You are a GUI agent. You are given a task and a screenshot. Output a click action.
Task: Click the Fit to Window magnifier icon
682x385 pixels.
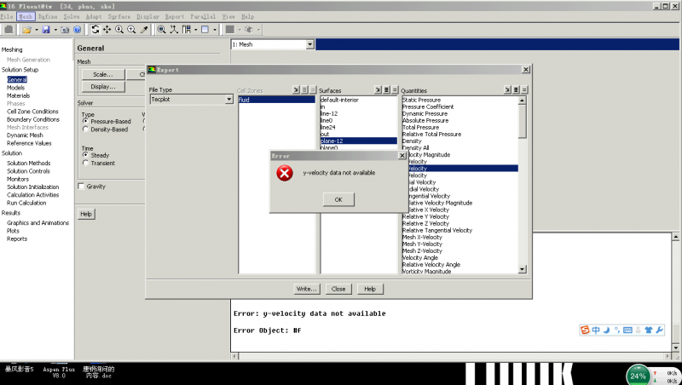point(161,30)
